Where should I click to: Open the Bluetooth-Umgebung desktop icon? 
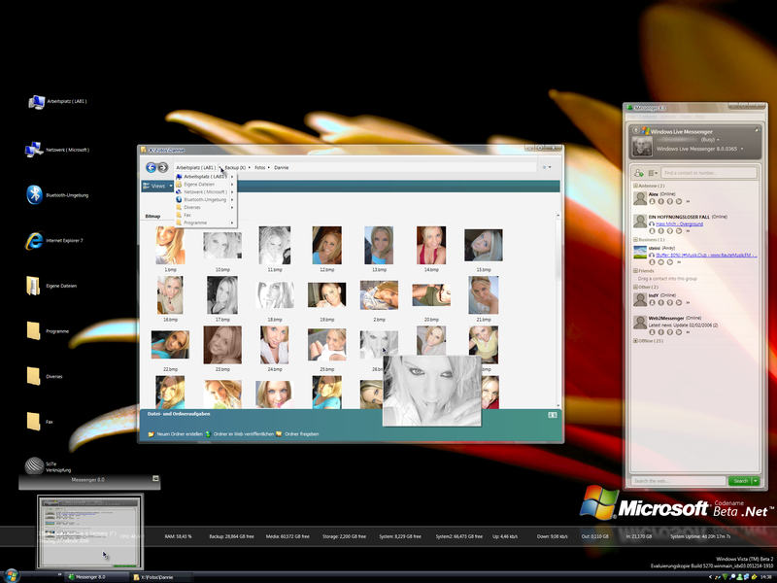pyautogui.click(x=35, y=194)
